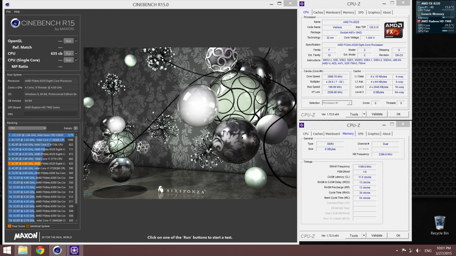
Task: Click the MAXON logo at the bottom of Cinebench
Action: (26, 236)
